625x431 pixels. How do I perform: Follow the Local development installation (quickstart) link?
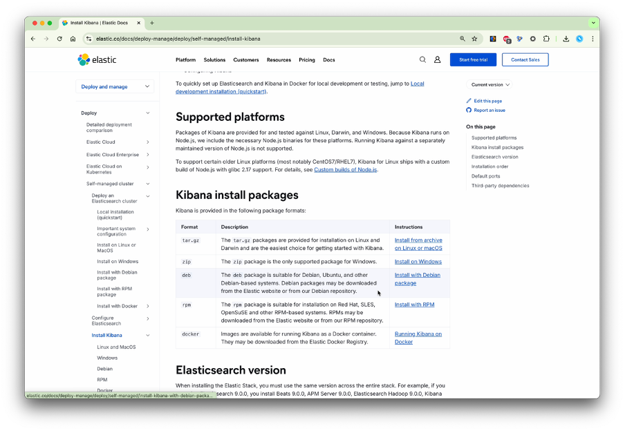pyautogui.click(x=300, y=88)
